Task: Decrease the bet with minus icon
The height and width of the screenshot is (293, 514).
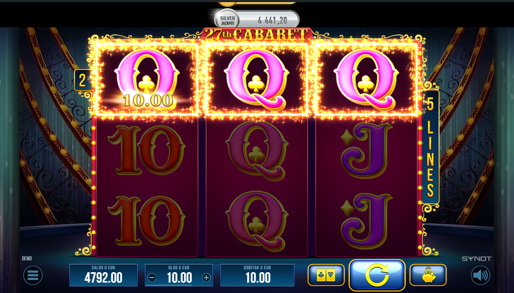Action: coord(152,278)
